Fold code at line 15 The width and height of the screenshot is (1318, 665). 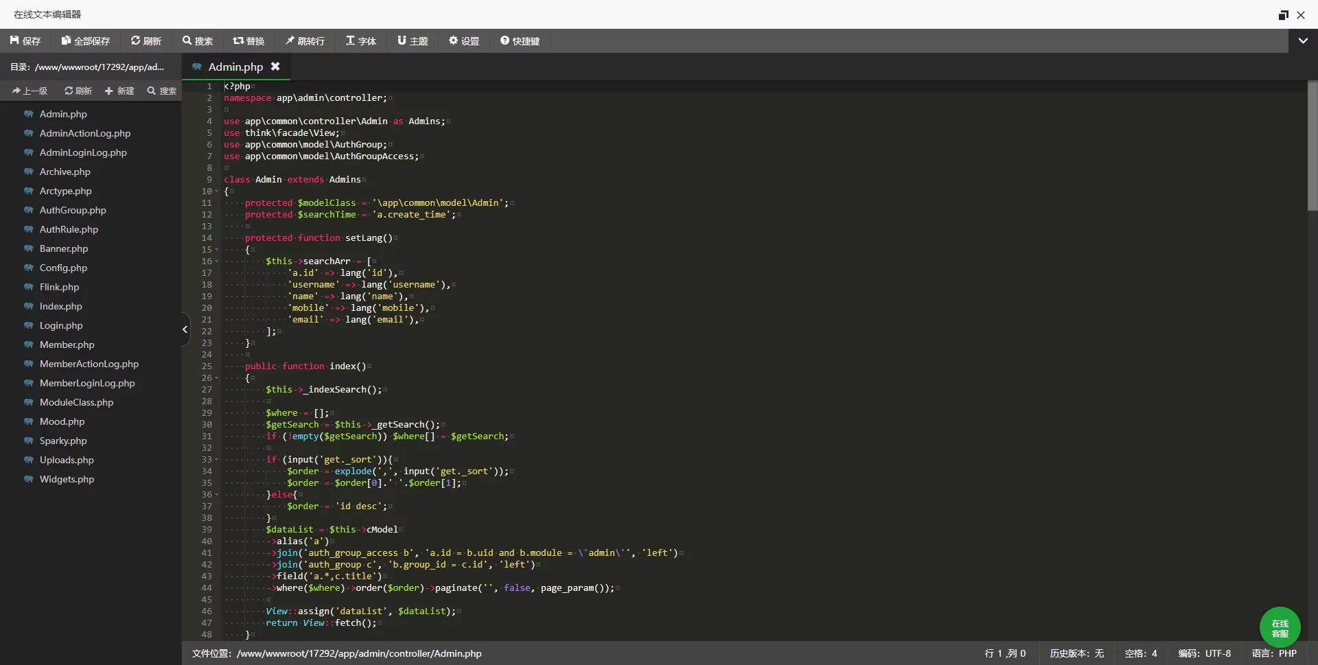point(217,250)
